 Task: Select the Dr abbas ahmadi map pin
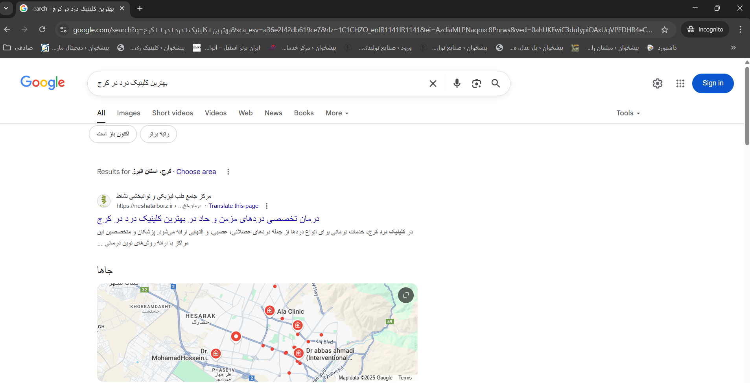click(299, 353)
